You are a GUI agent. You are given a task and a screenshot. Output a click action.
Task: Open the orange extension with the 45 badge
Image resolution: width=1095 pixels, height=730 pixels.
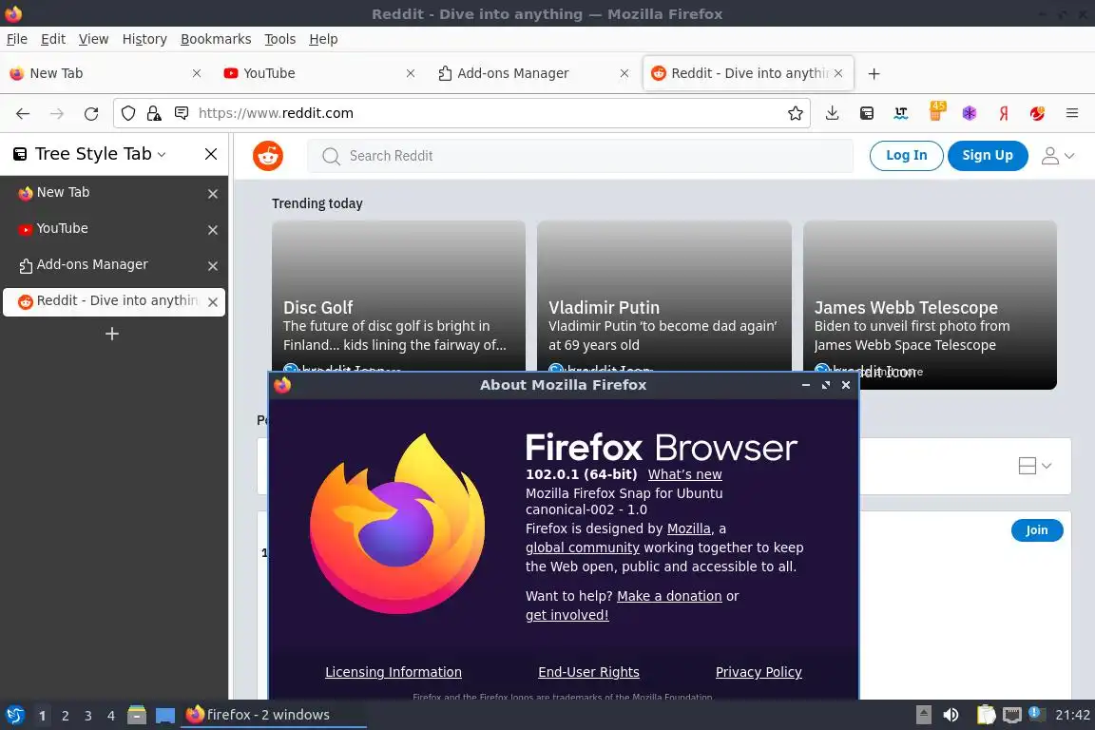click(x=936, y=111)
